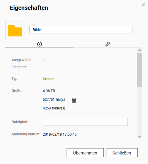Click the Dateipfad label
This screenshot has height=164, width=148.
tap(20, 122)
